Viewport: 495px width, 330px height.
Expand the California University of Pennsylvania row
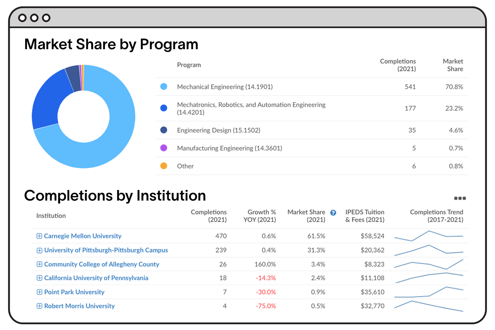pyautogui.click(x=39, y=278)
